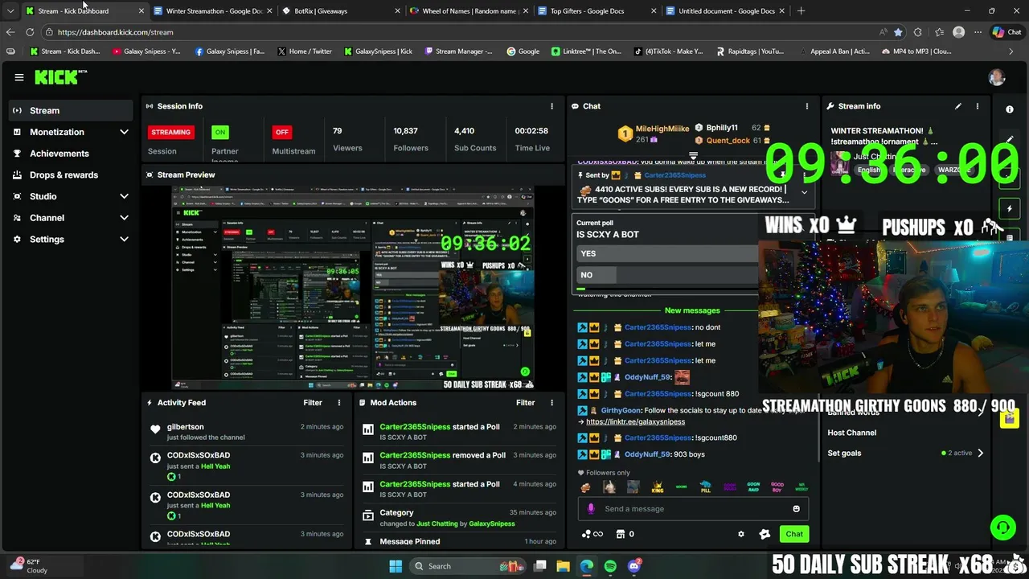Click the Windows Start button
Viewport: 1029px width, 579px height.
[396, 566]
